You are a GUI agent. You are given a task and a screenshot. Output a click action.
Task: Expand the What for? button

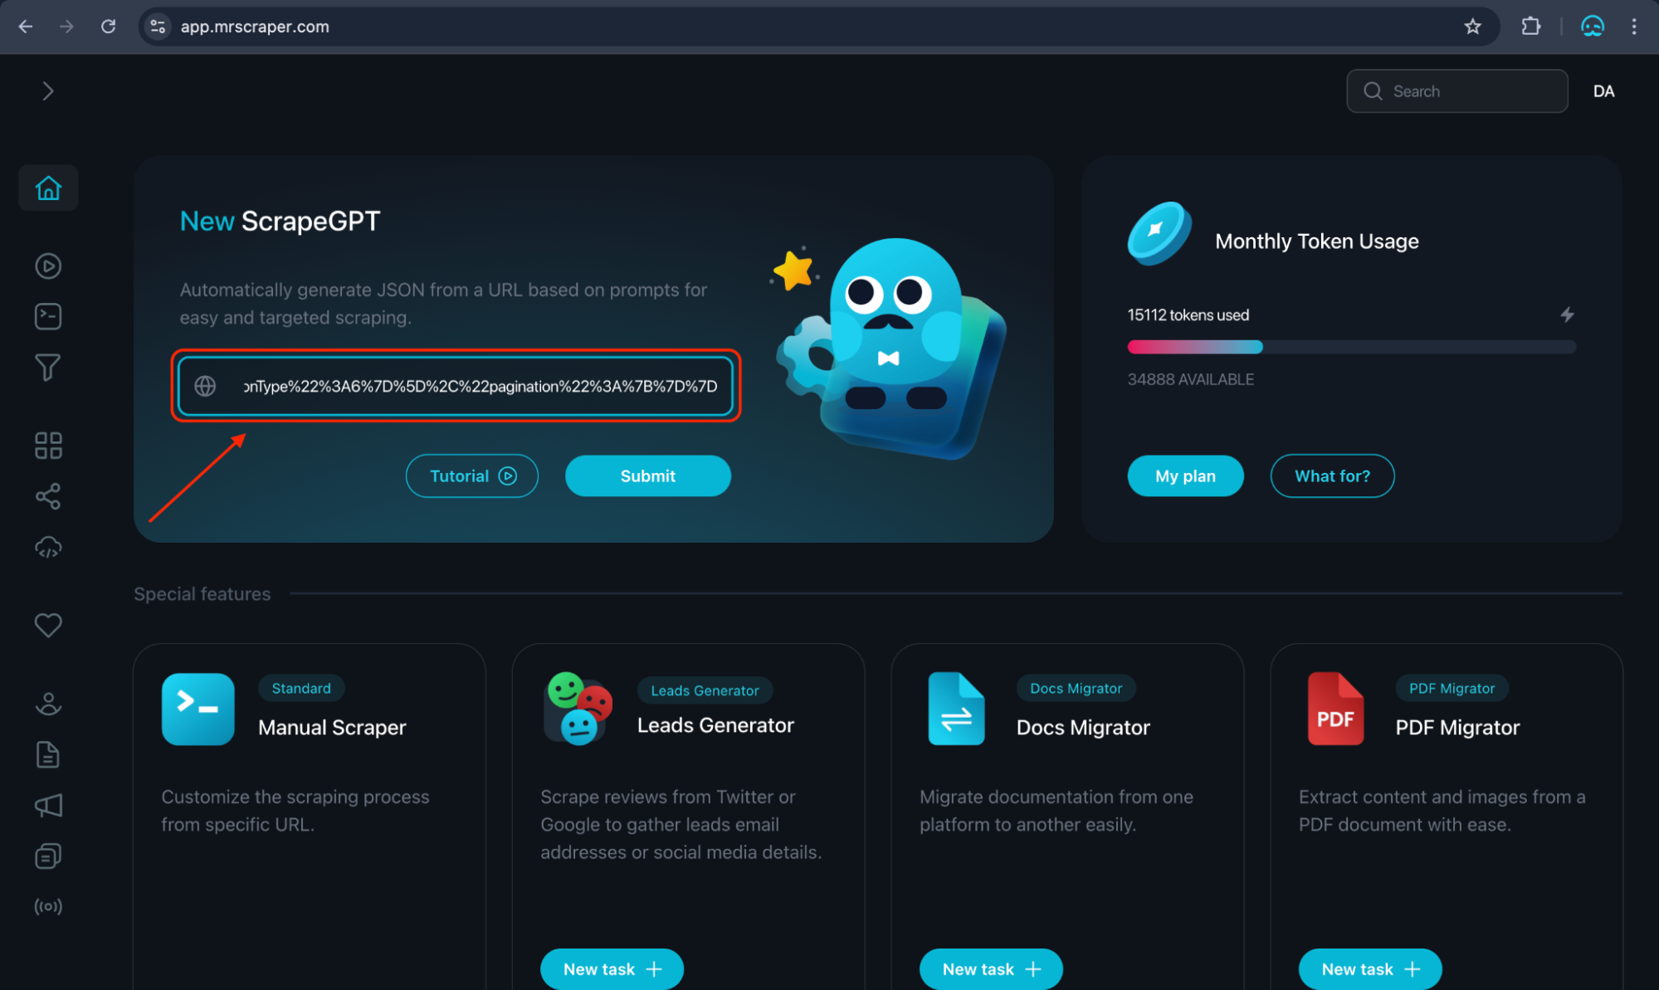pos(1331,475)
